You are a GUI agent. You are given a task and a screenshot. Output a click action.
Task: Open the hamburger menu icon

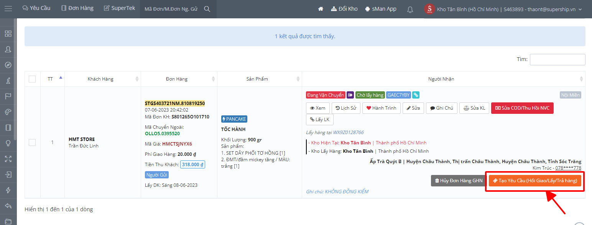[x=8, y=8]
